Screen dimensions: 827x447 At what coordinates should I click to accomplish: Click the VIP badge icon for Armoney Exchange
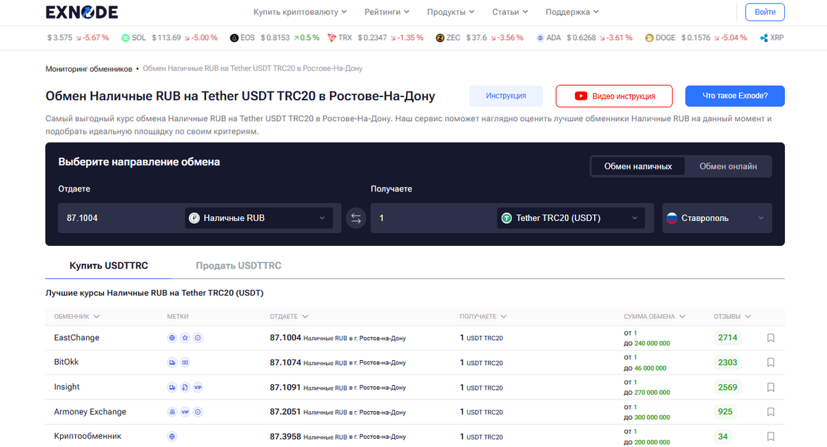pyautogui.click(x=185, y=412)
